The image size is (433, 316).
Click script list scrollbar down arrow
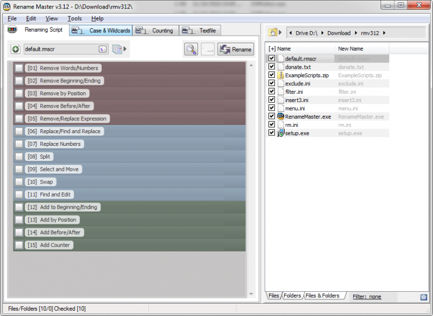pos(251,294)
